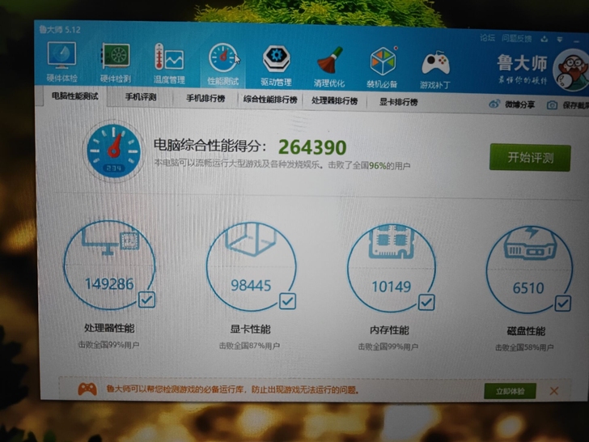Open the 硬件体检 hardware checkup section

[61, 62]
